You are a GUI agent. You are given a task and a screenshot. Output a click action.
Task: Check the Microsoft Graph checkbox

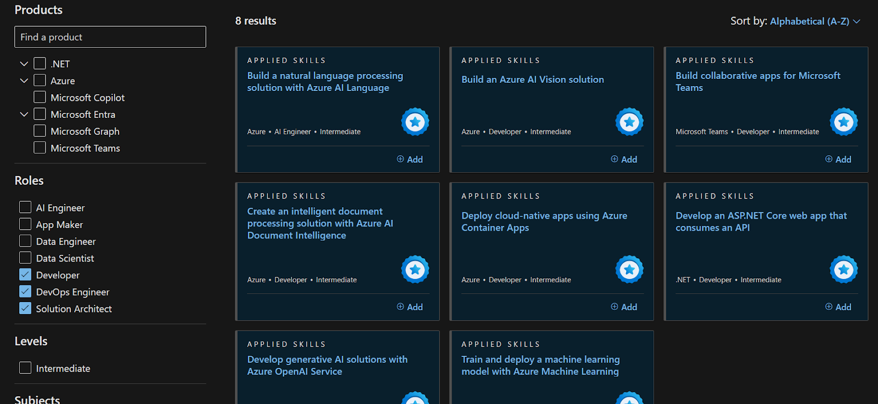pyautogui.click(x=40, y=131)
